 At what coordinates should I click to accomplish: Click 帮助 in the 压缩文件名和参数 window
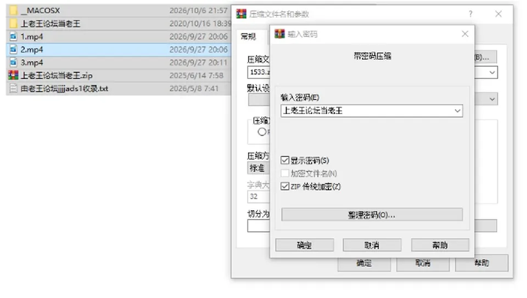coord(481,263)
